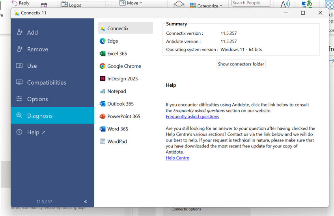
Task: Click the InDesign Id icon
Action: [103, 78]
